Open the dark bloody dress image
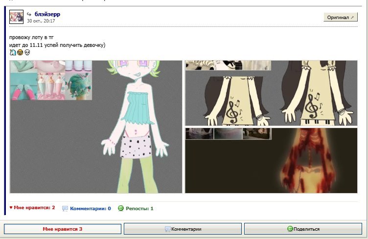 click(271, 160)
